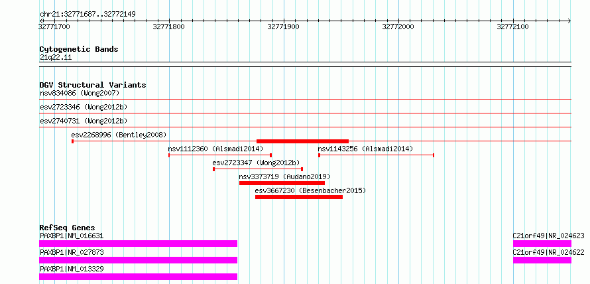Click the magenta C21orf49|NR_024623 gene bar
Image resolution: width=590 pixels, height=284 pixels.
(x=542, y=244)
